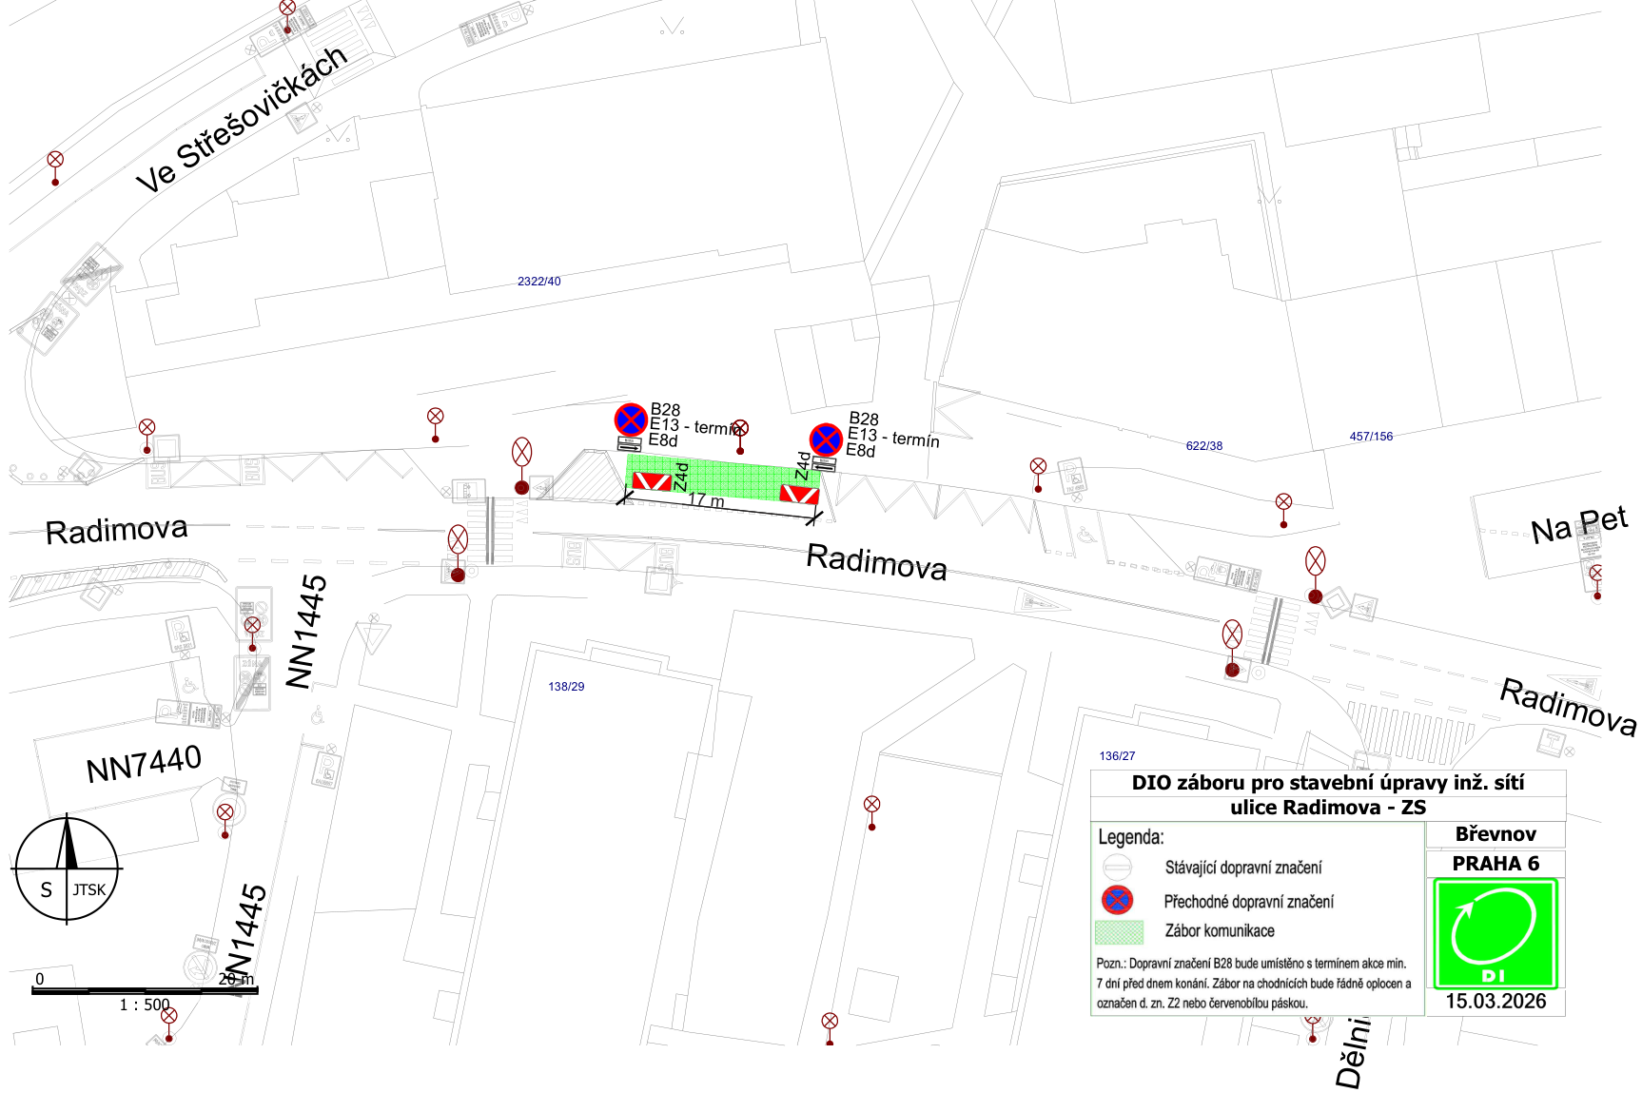Select the NN7440 label
This screenshot has width=1642, height=1093.
(144, 764)
